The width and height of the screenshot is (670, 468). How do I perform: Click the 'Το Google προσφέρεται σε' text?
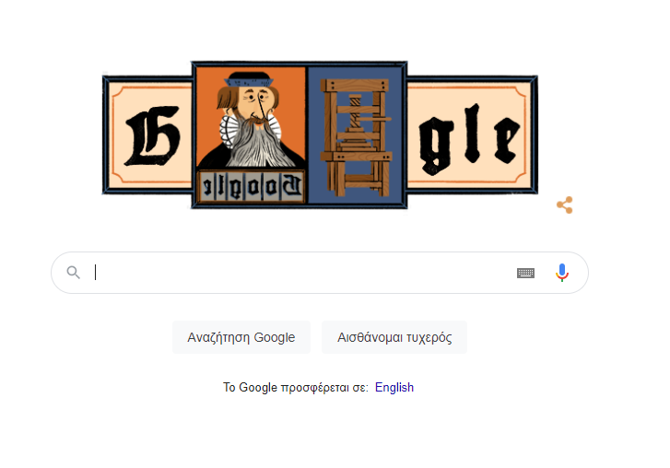295,387
